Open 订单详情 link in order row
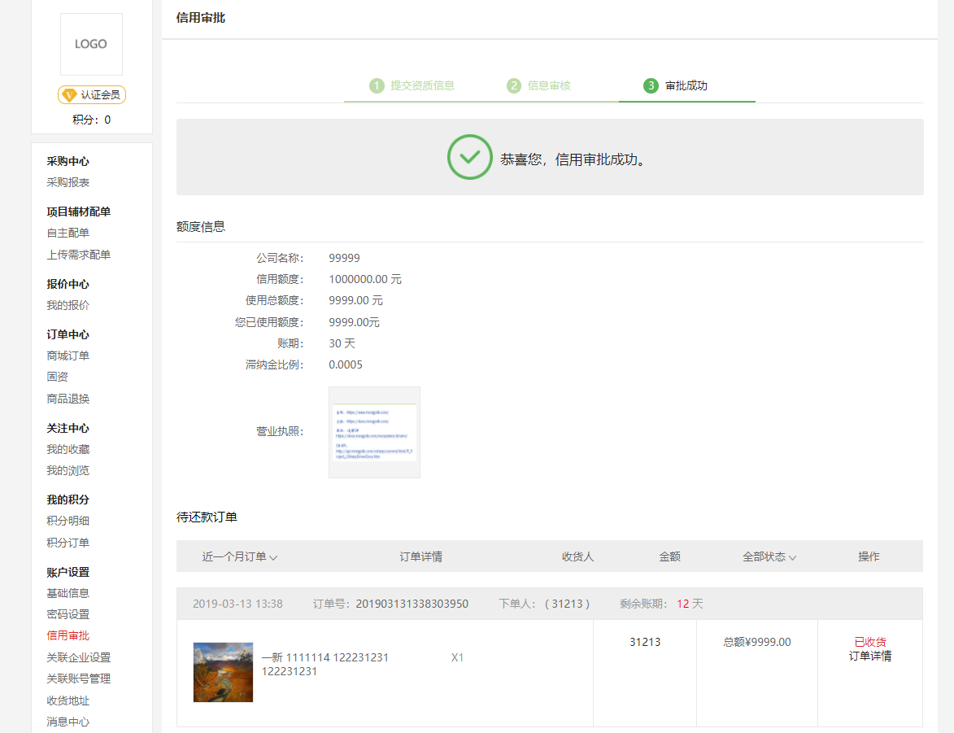The image size is (954, 733). click(869, 656)
